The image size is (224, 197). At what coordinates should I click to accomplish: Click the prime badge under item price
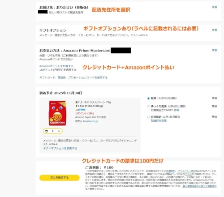click(80, 110)
